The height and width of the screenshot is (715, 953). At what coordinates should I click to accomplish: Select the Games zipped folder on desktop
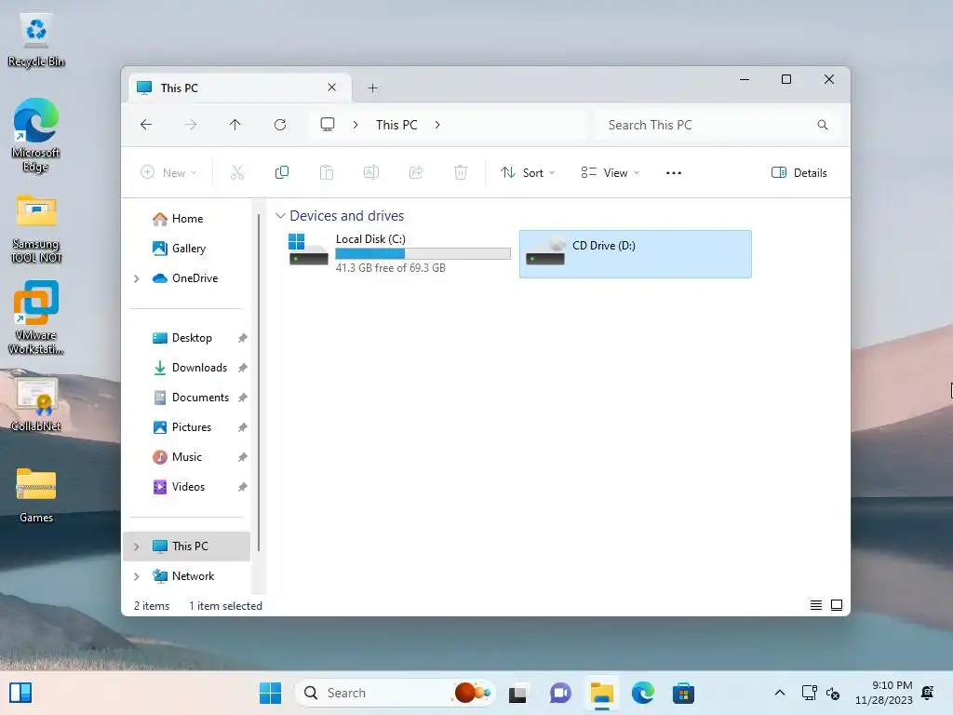pos(36,494)
